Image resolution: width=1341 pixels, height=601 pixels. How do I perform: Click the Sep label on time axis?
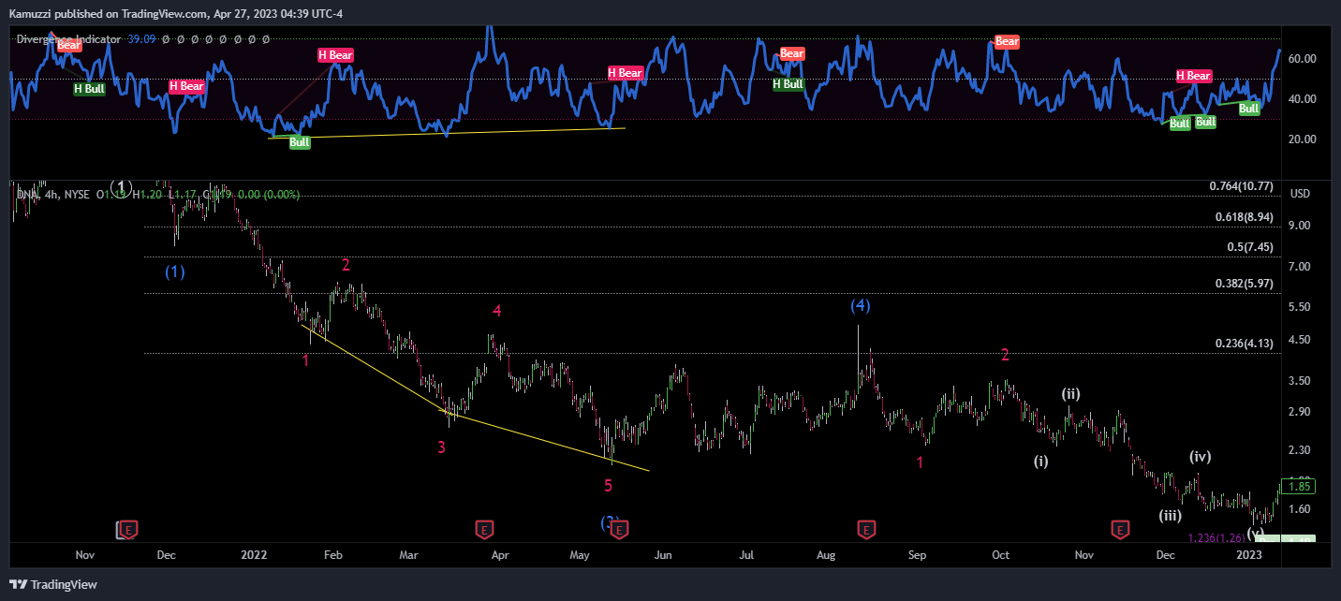point(917,555)
